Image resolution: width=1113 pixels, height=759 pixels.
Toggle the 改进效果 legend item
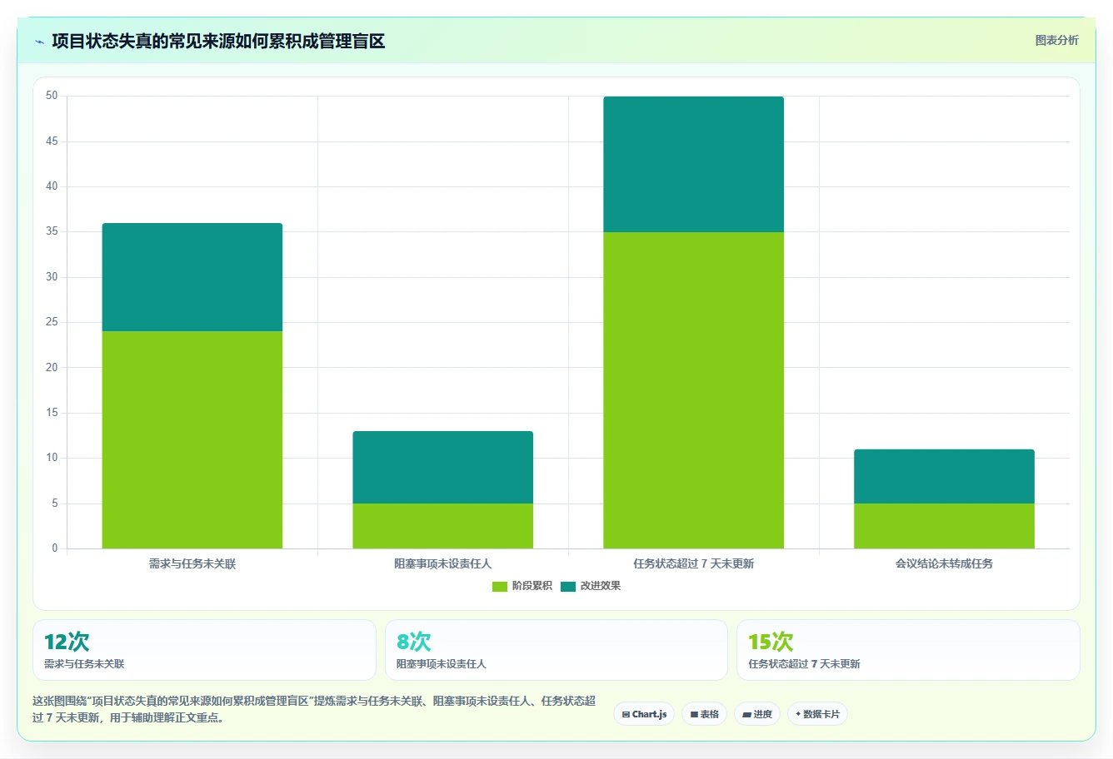tap(591, 586)
